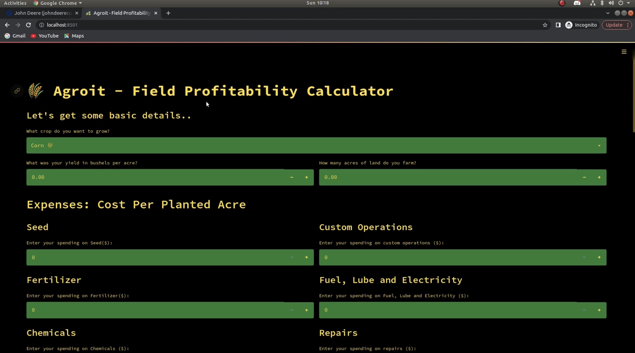
Task: Open the system power menu arrow
Action: 628,3
